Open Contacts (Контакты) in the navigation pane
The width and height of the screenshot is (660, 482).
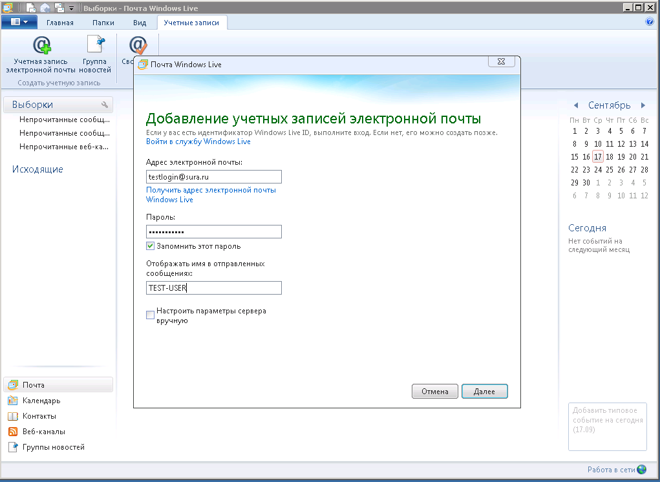(x=39, y=416)
